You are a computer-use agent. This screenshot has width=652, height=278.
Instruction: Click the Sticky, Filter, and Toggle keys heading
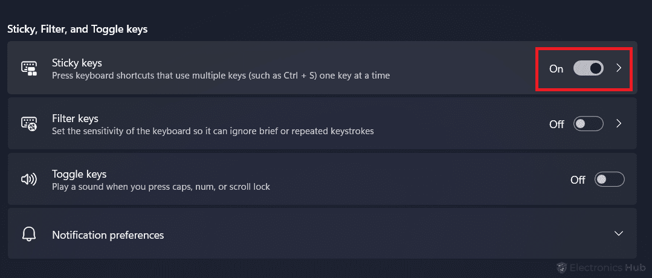[x=77, y=30]
